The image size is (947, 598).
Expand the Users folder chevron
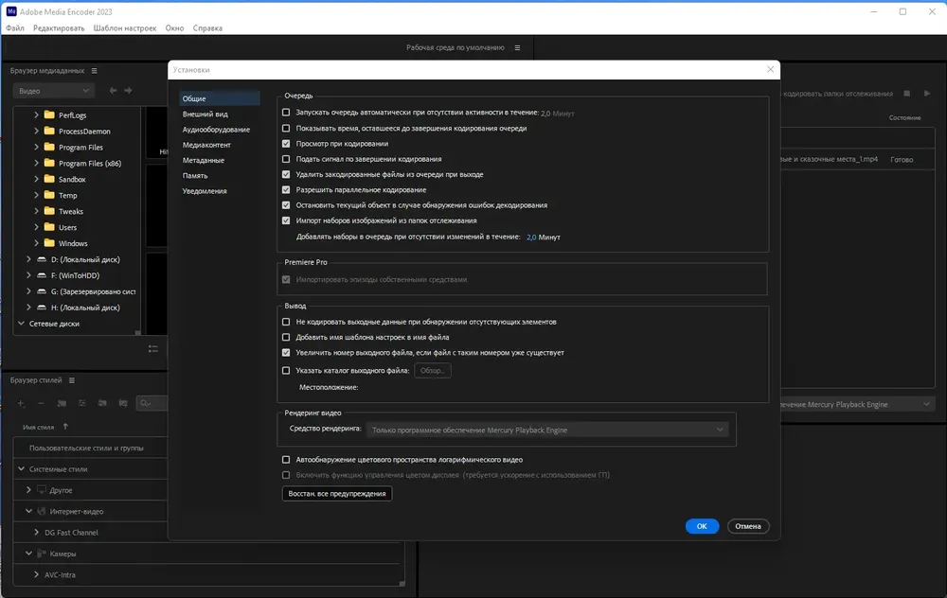(36, 227)
